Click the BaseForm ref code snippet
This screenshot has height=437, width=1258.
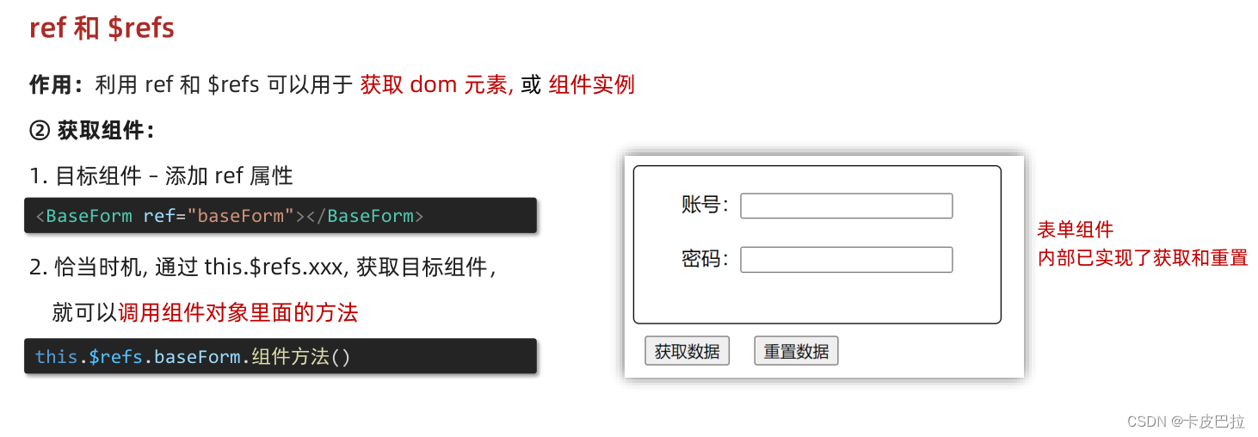281,215
